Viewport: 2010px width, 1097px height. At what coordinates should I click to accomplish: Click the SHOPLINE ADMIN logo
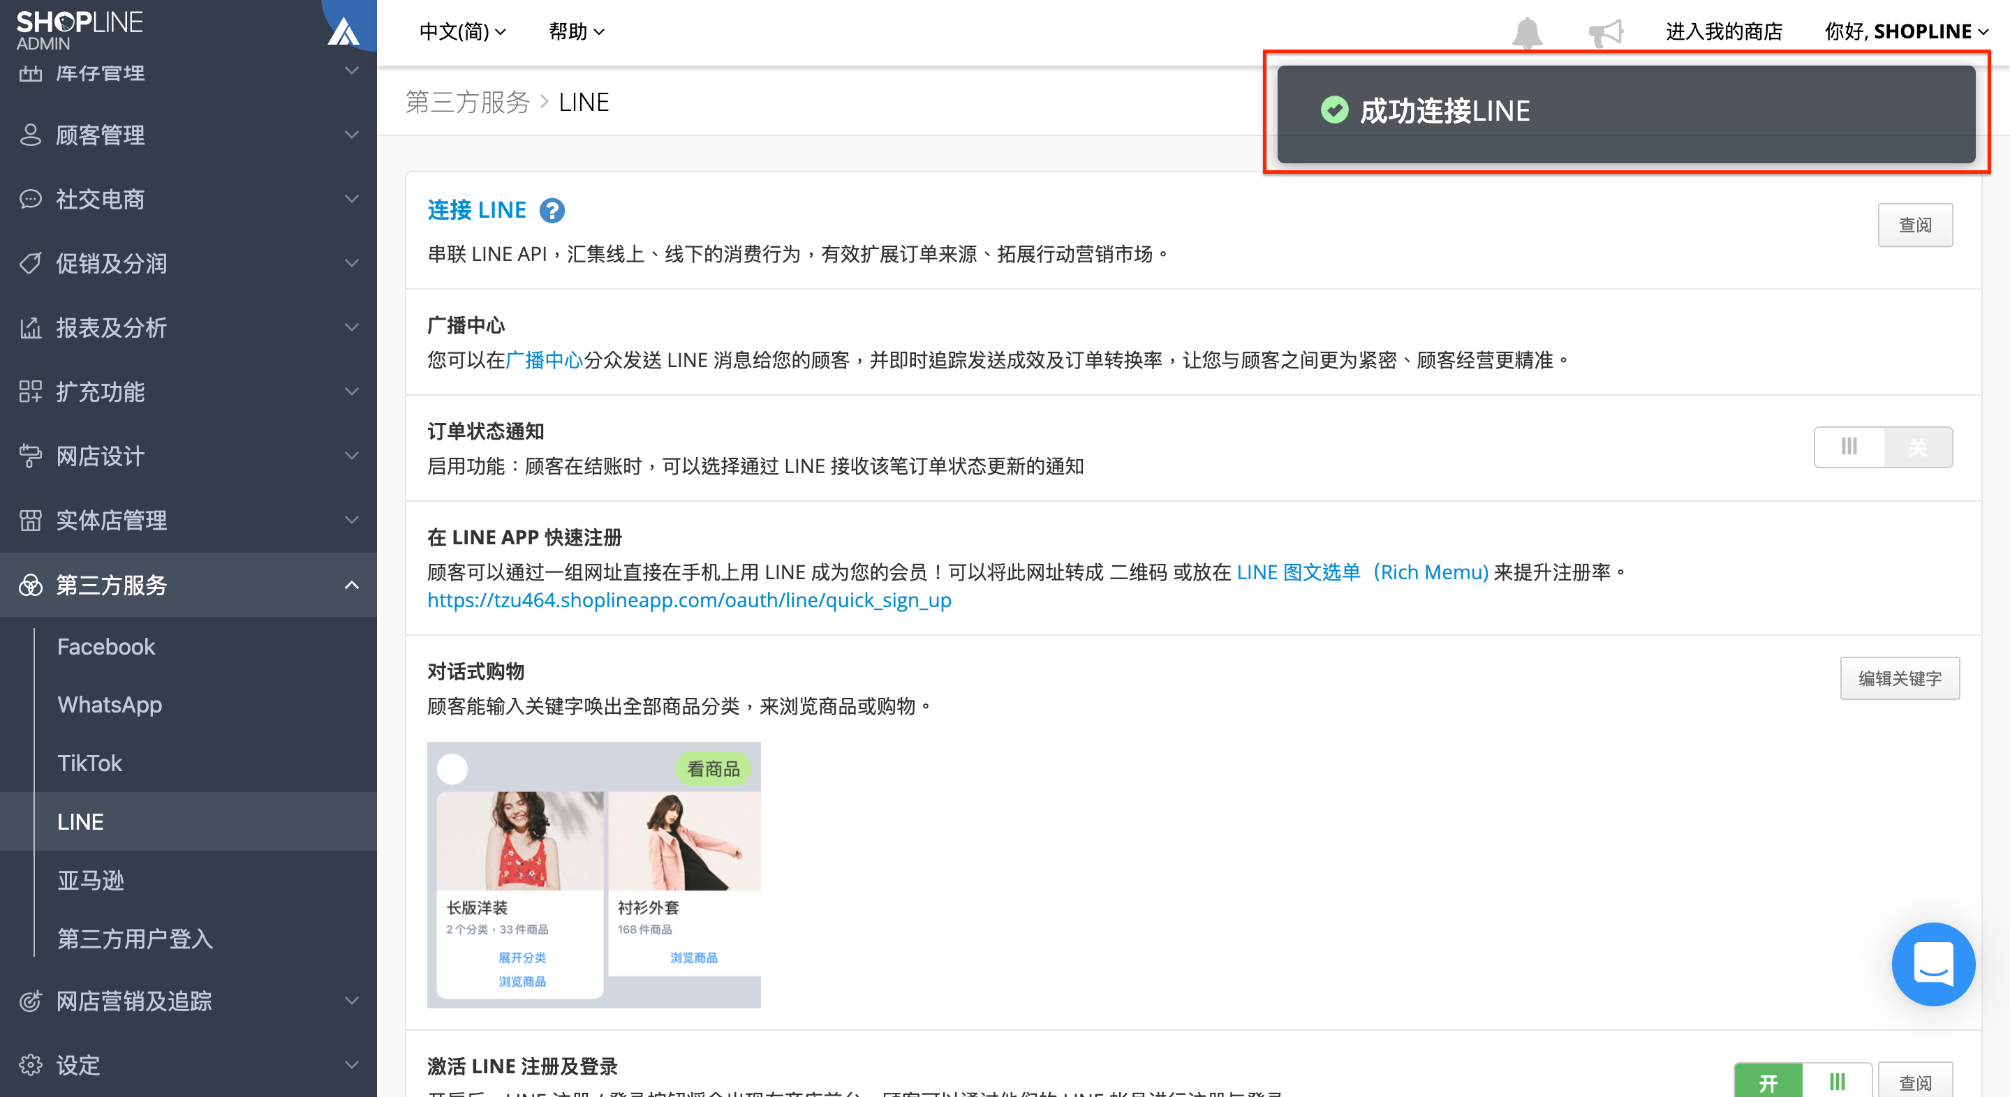point(79,29)
